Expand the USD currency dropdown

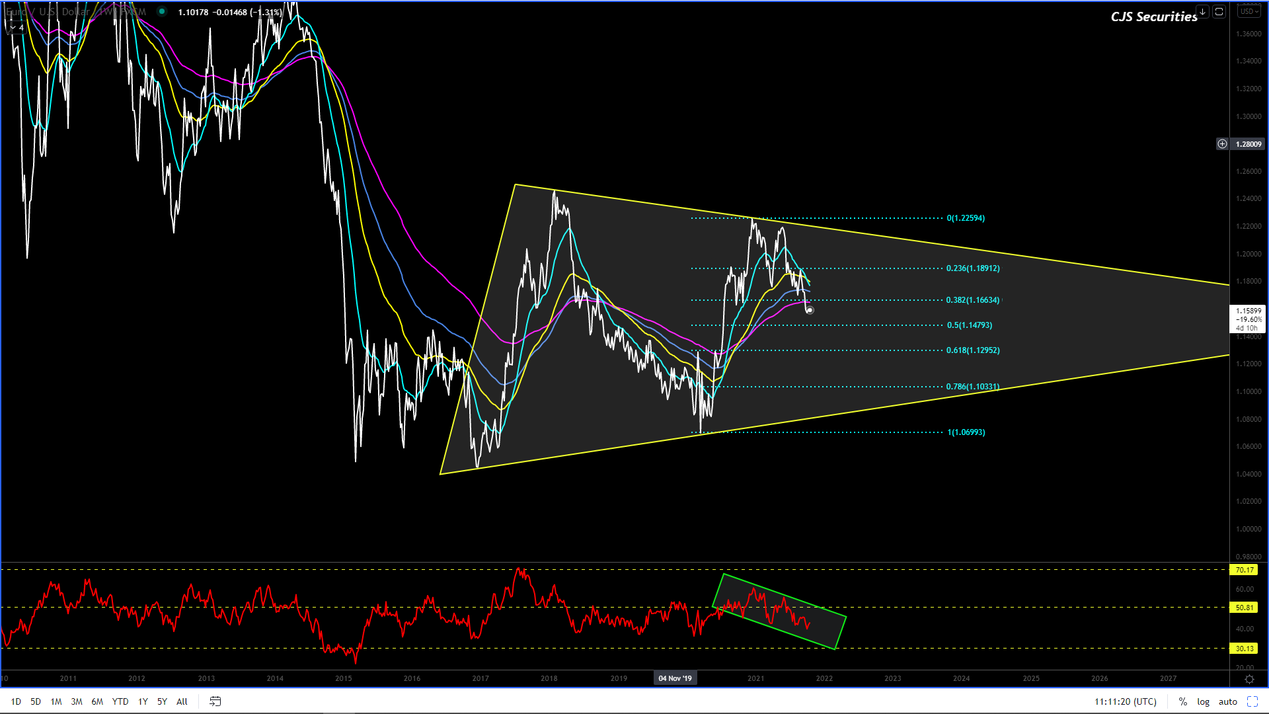point(1249,11)
